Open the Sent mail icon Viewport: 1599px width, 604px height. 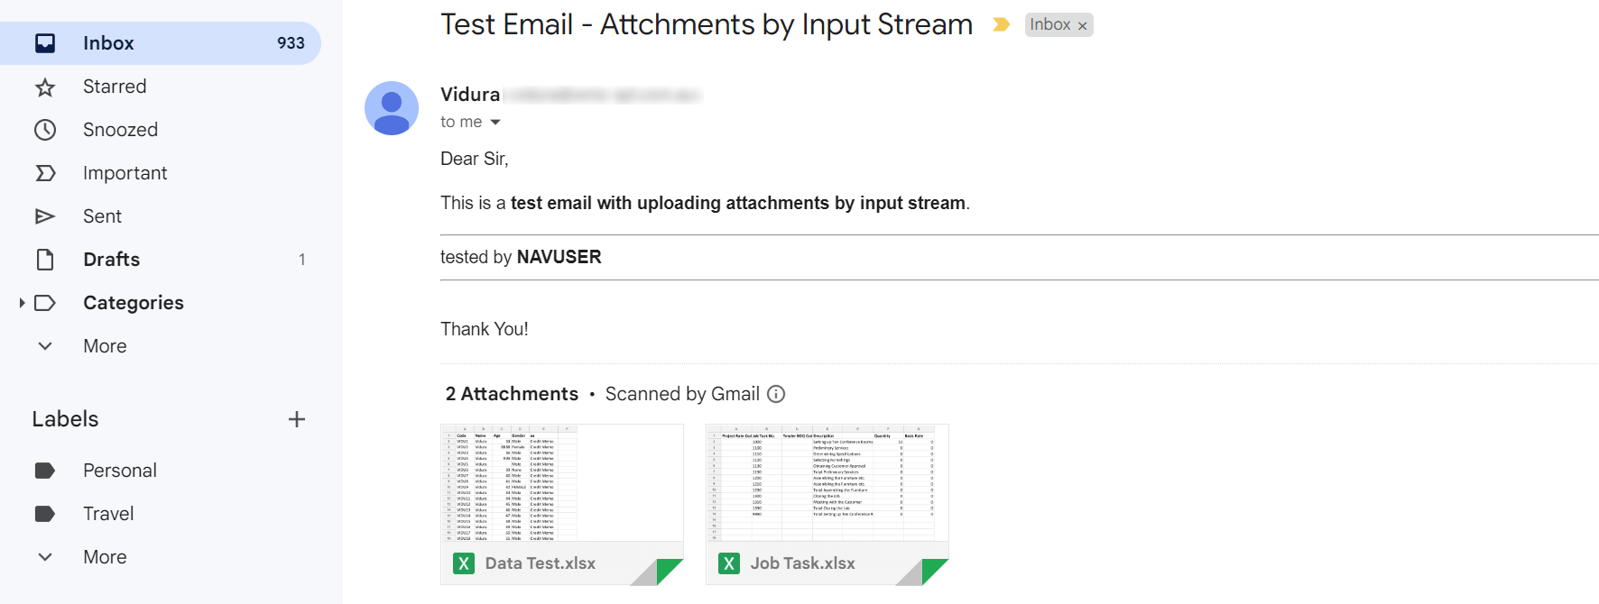coord(44,215)
